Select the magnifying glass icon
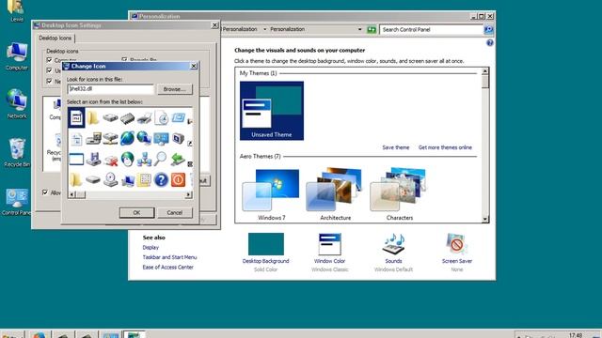Image resolution: width=602 pixels, height=338 pixels. tap(161, 159)
